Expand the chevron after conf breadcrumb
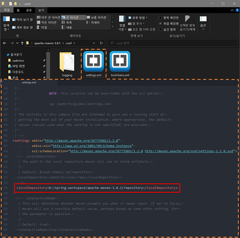Viewport: 240px width, 238px height. (x=74, y=43)
